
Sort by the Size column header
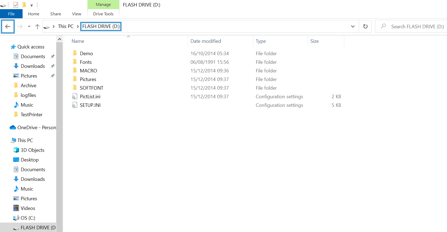314,41
